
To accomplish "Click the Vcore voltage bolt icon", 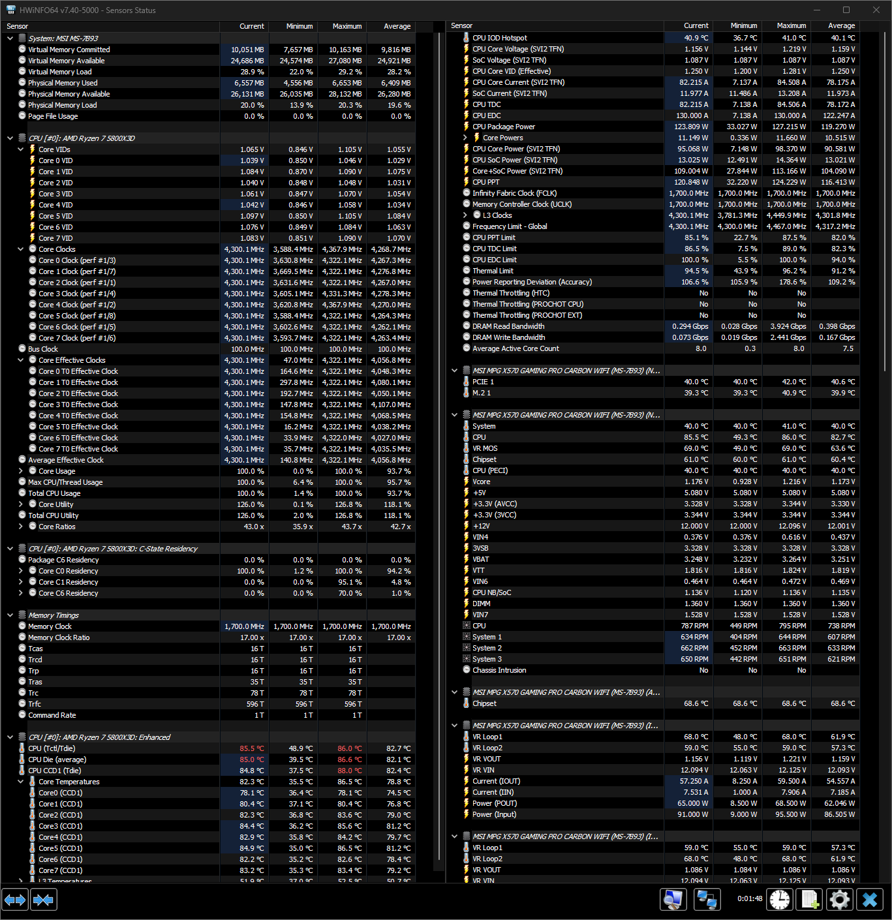I will point(466,482).
